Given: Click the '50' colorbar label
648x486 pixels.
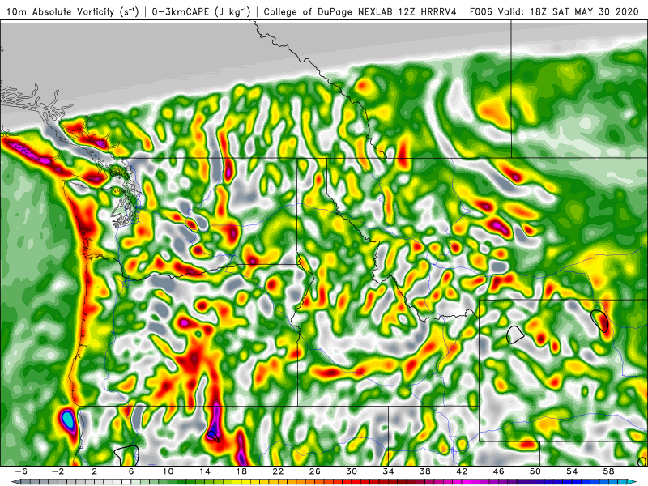Looking at the screenshot, I should [535, 471].
